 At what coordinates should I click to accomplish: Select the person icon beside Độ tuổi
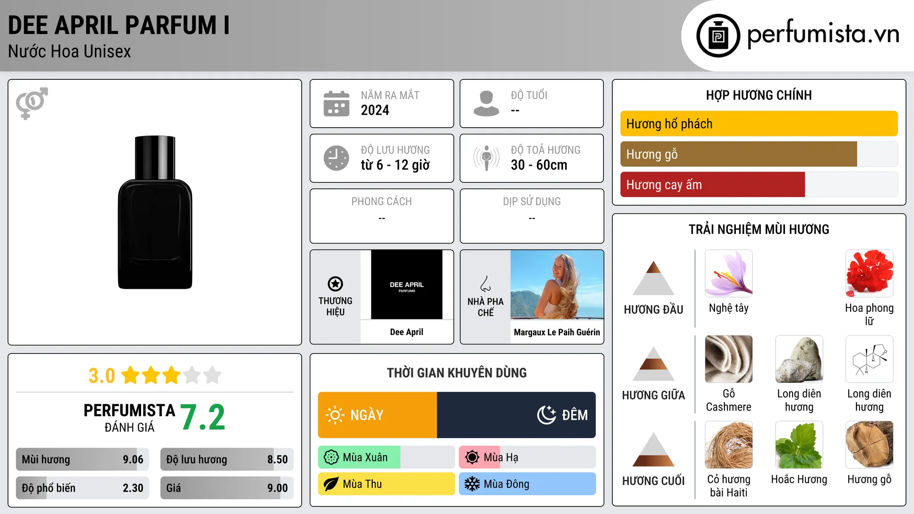(486, 104)
